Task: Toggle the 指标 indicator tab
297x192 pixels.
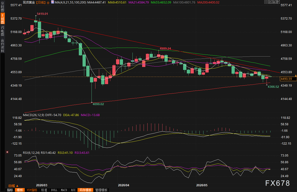Action: click(x=10, y=190)
